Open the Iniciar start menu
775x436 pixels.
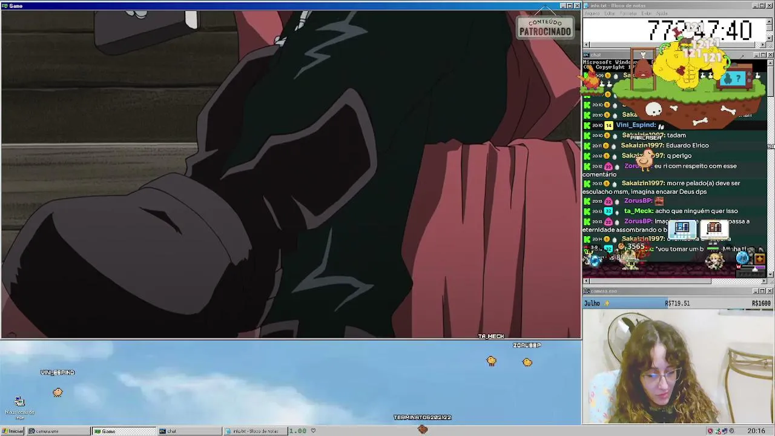pos(13,431)
